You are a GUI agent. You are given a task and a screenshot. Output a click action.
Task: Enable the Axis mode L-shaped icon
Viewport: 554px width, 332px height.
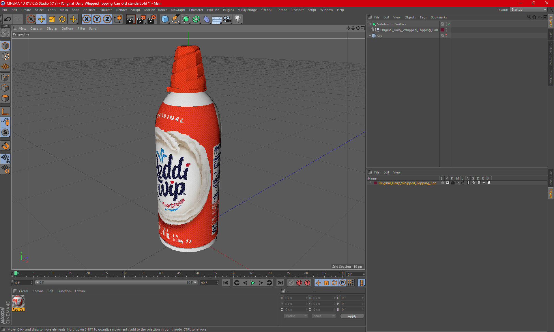click(5, 111)
